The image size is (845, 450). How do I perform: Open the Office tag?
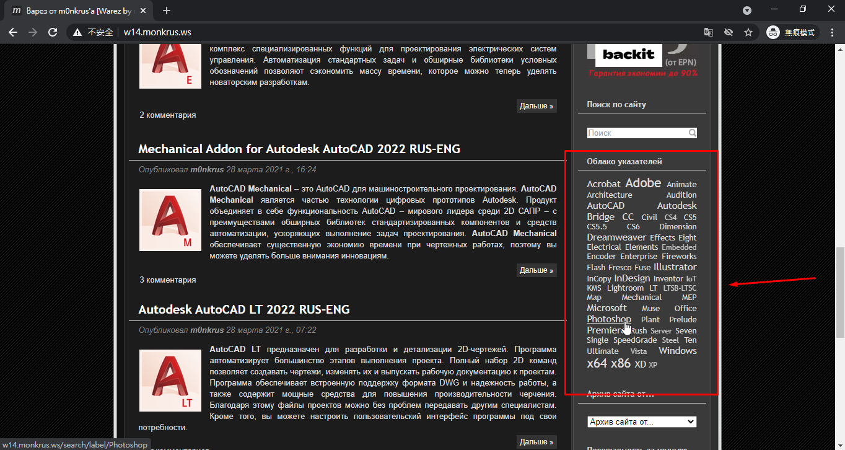[x=686, y=309]
